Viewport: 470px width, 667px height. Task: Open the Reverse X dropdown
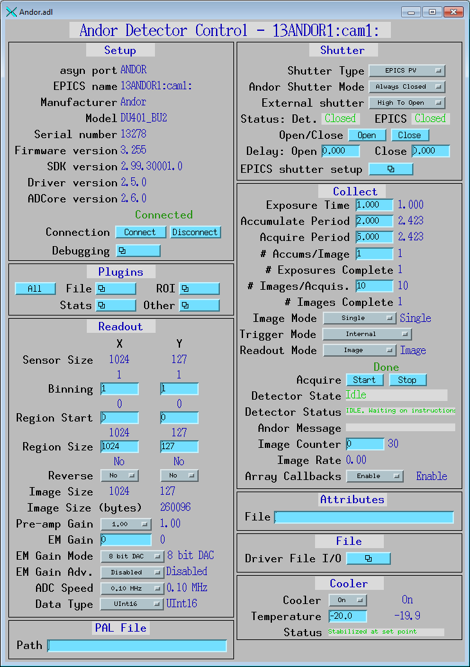(120, 475)
